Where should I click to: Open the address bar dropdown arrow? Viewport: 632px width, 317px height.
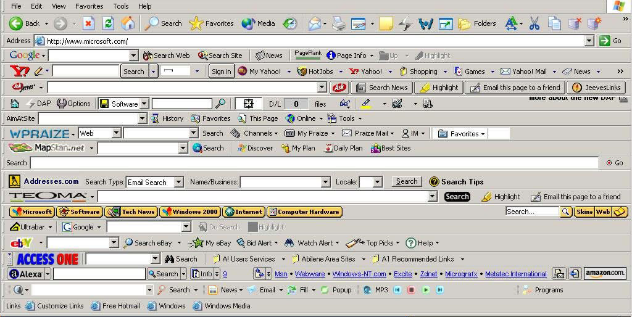point(589,41)
